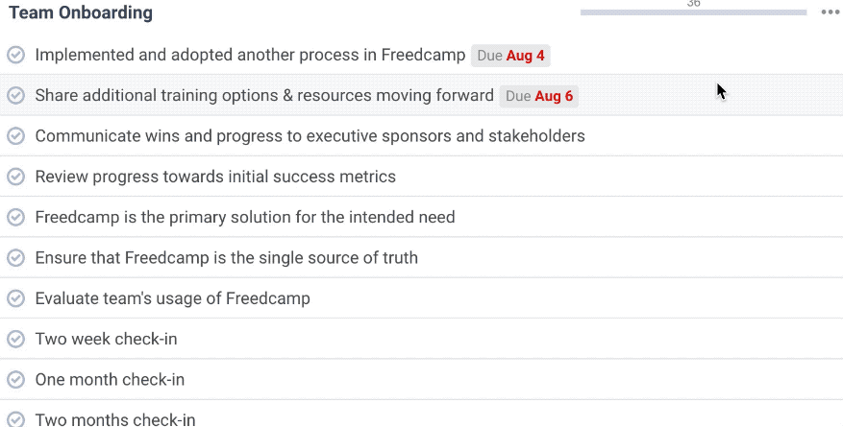Tick the 'Ensure that Freedcamp is the single source' circle
Viewport: 843px width, 427px height.
(x=15, y=258)
